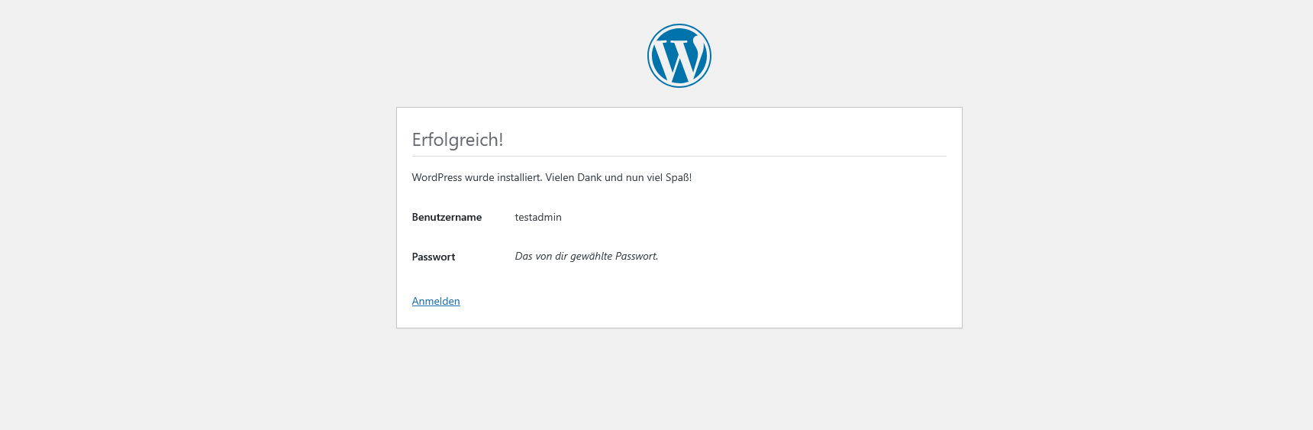The image size is (1313, 430).
Task: Select the bold "Passwort" label
Action: [x=433, y=257]
